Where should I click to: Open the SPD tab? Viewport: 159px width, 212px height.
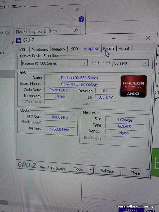coord(74,49)
